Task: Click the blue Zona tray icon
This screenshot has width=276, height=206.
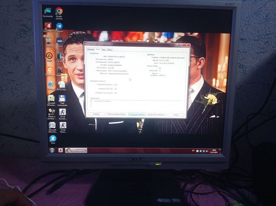Action: point(200,151)
